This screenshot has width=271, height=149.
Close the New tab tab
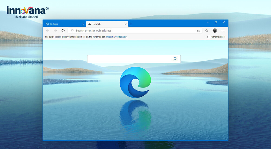coord(126,24)
